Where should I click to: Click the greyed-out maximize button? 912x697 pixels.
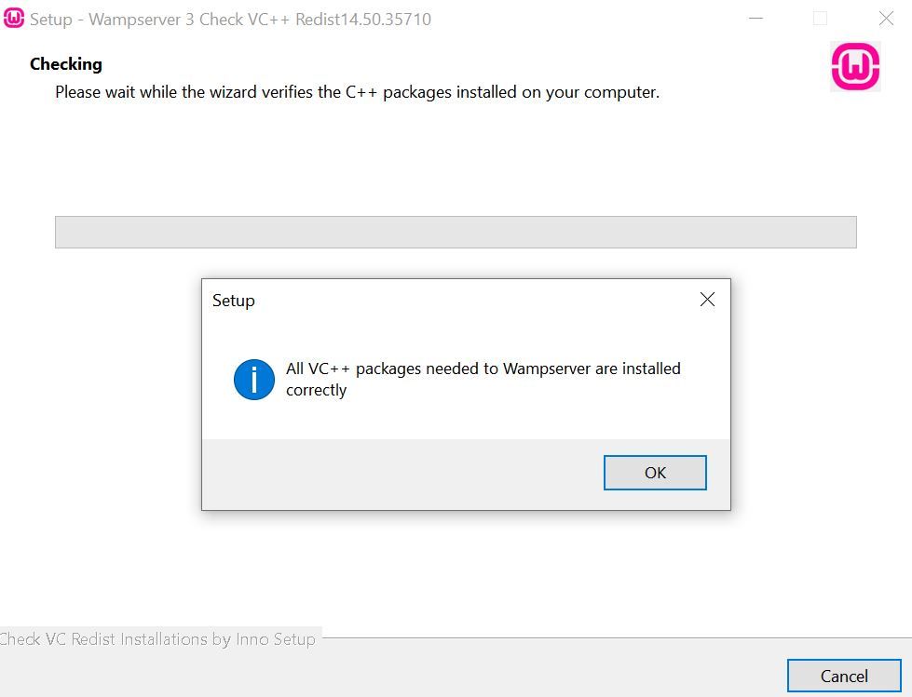(x=820, y=19)
